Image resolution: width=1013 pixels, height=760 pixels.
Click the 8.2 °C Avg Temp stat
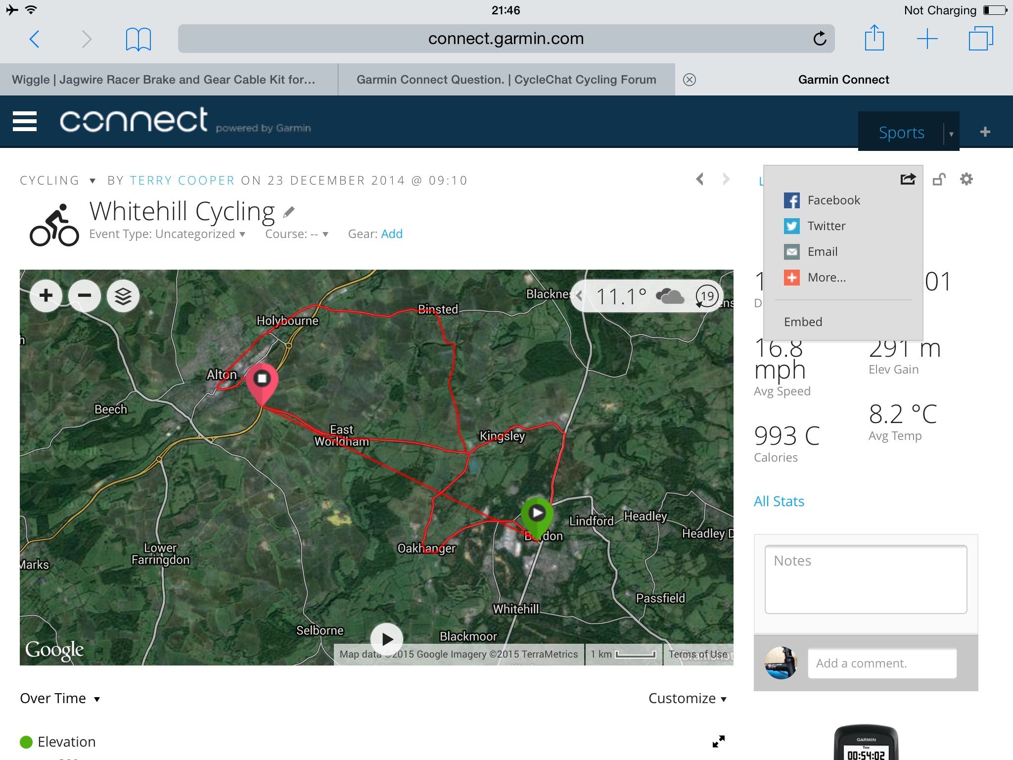pos(903,422)
